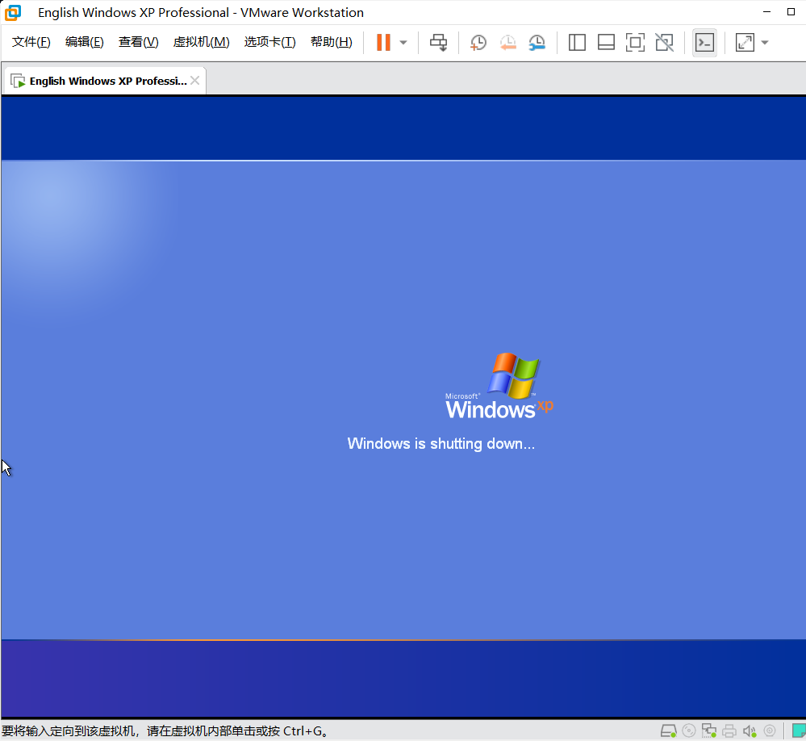Click CD/DVD drive status icon

(x=689, y=731)
